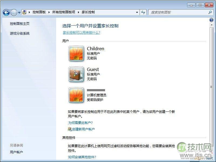This screenshot has width=216, height=162.
Task: Click the search magnifier in 搜索控制面板
Action: [x=210, y=12]
